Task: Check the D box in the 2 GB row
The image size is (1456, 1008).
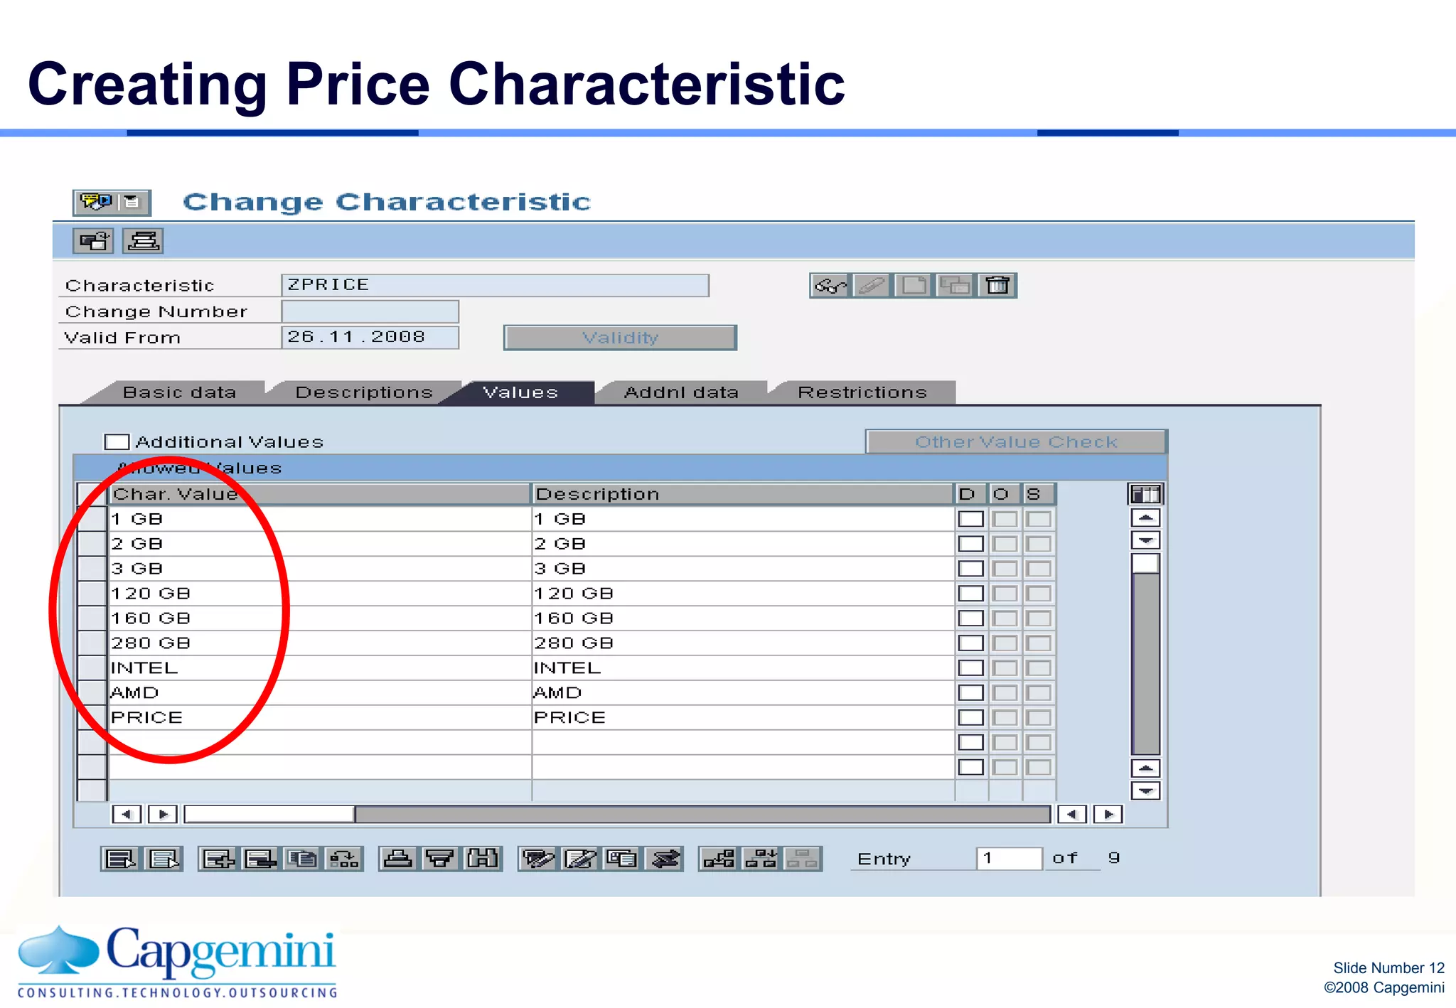Action: [970, 544]
